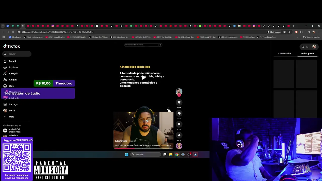
Task: Focus the Procurar search field
Action: [17, 54]
